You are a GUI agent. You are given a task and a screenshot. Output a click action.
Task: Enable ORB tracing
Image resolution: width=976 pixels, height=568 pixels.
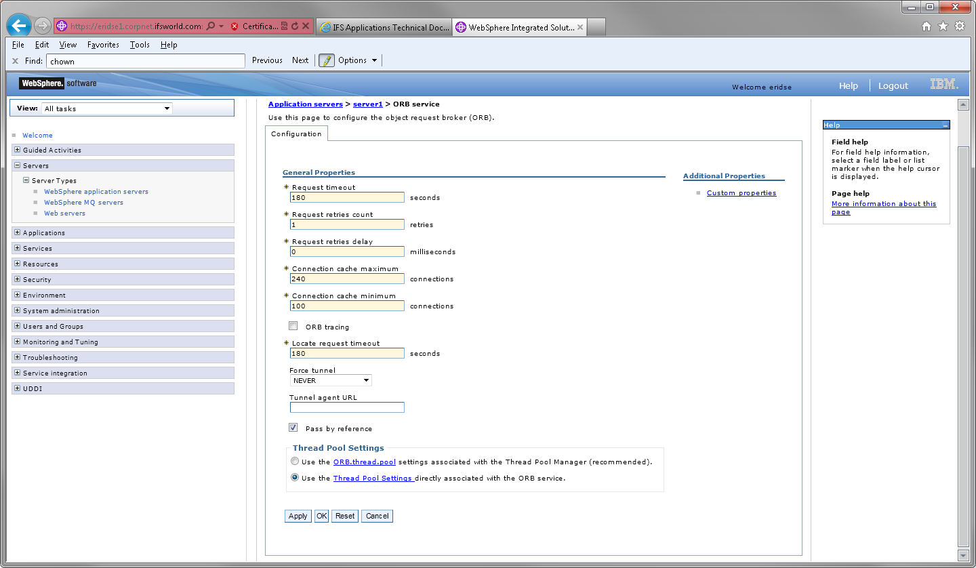tap(293, 325)
